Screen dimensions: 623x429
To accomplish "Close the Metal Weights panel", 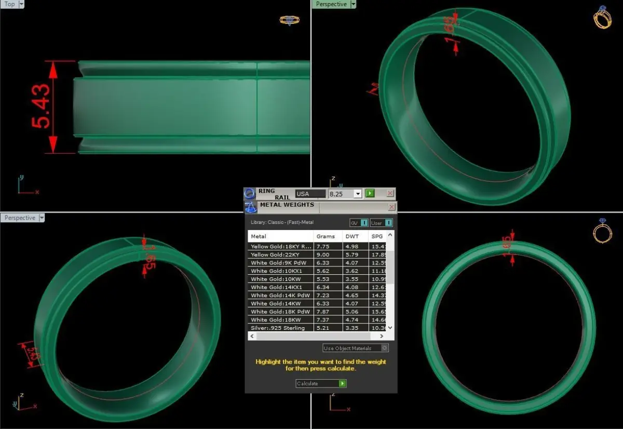I will [x=392, y=207].
